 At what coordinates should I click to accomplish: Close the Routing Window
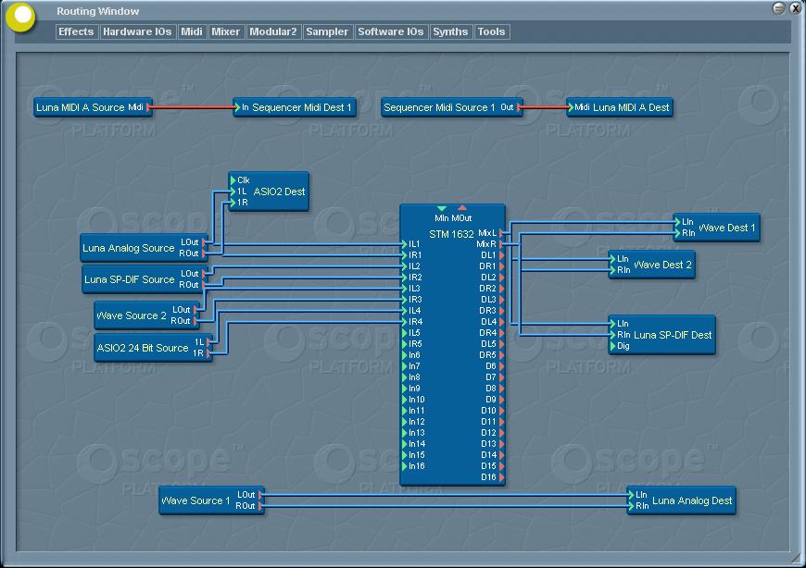pyautogui.click(x=796, y=7)
